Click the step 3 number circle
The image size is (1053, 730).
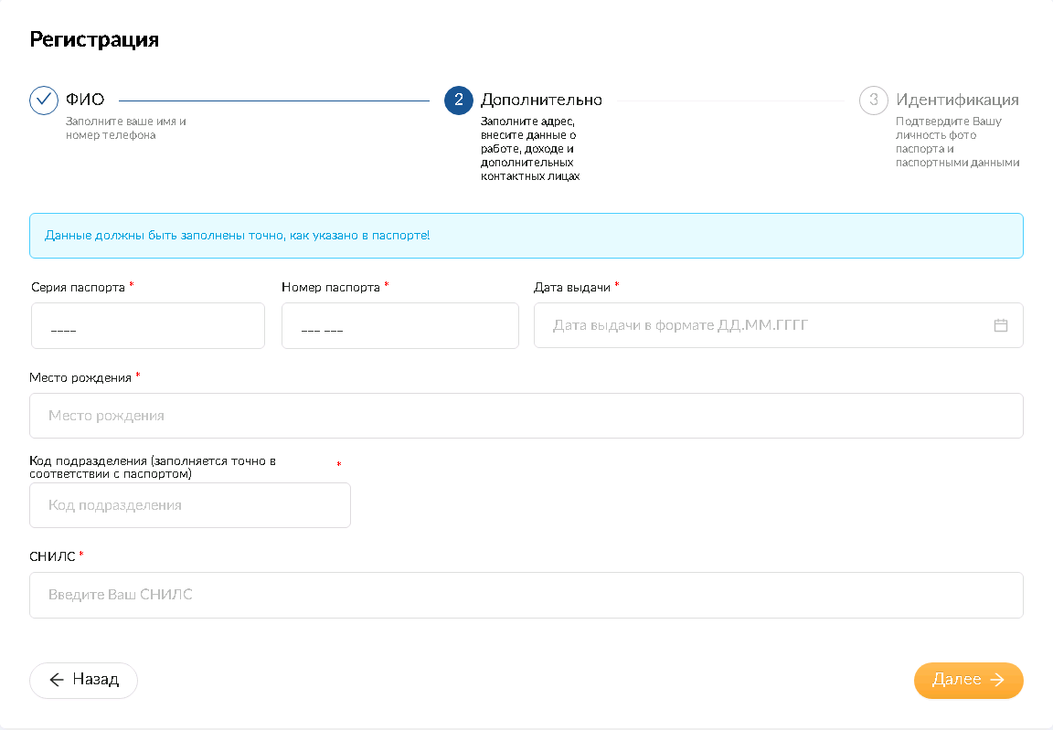pos(874,101)
